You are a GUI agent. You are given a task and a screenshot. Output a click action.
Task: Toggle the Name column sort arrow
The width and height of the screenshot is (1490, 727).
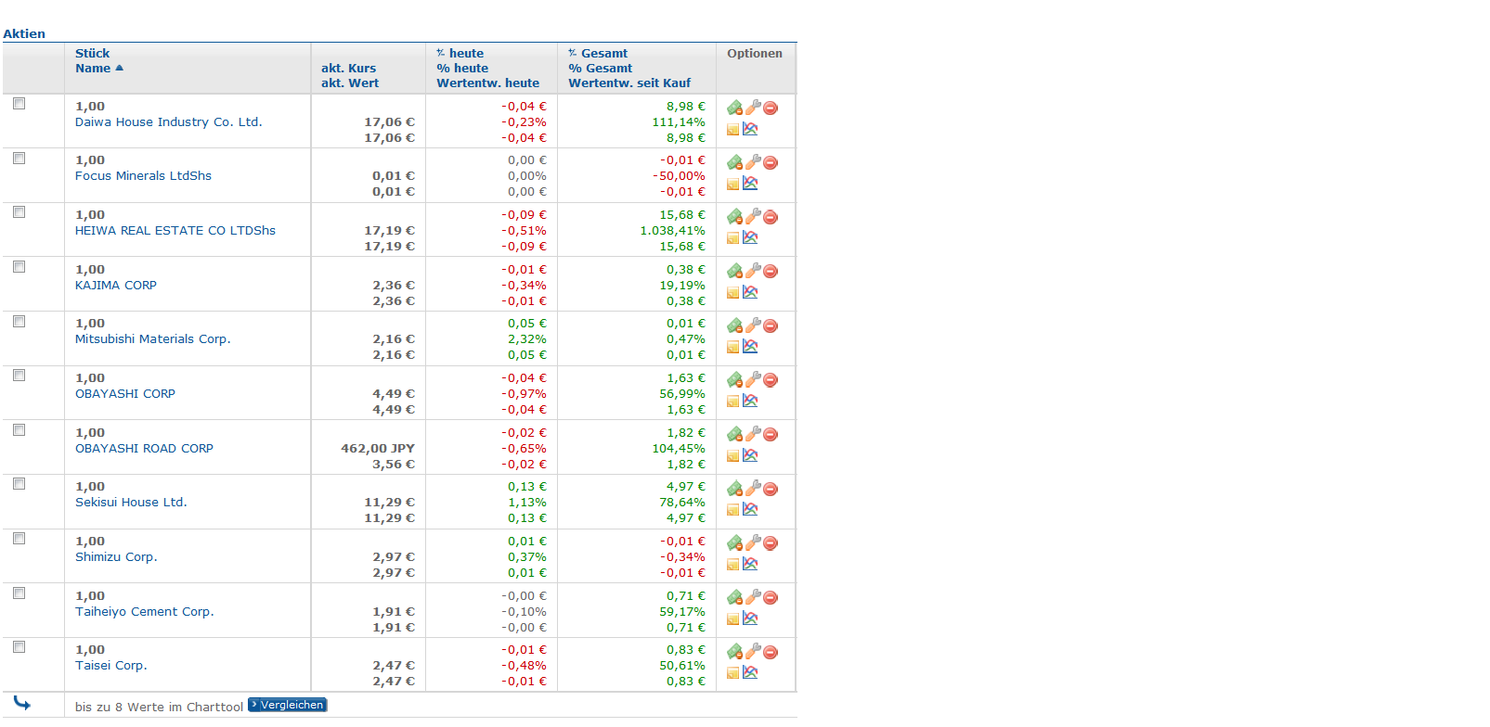coord(119,68)
